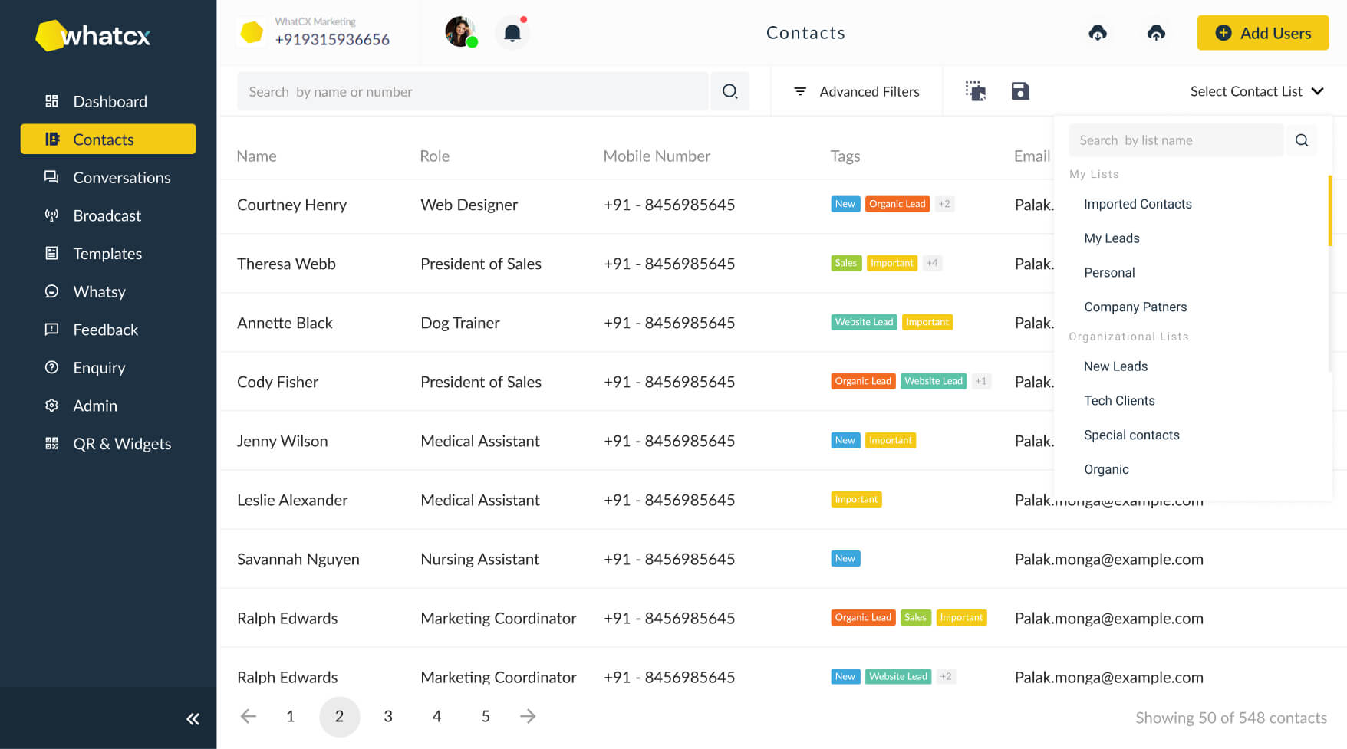Click the notification bell icon
Viewport: 1347px width, 749px height.
coord(512,33)
